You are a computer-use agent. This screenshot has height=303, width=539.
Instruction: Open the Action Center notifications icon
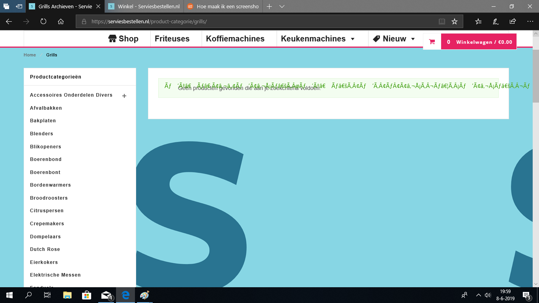[x=526, y=295]
